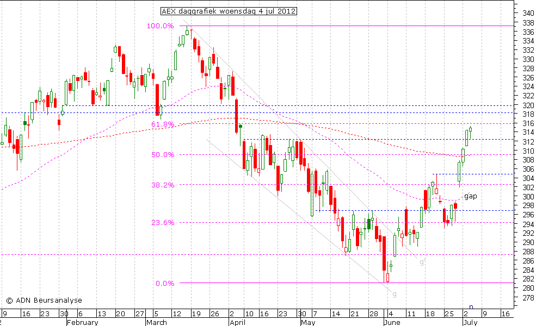Screen dimensions: 536x326
Task: Click the 'April' month label on the time axis
Action: point(238,322)
